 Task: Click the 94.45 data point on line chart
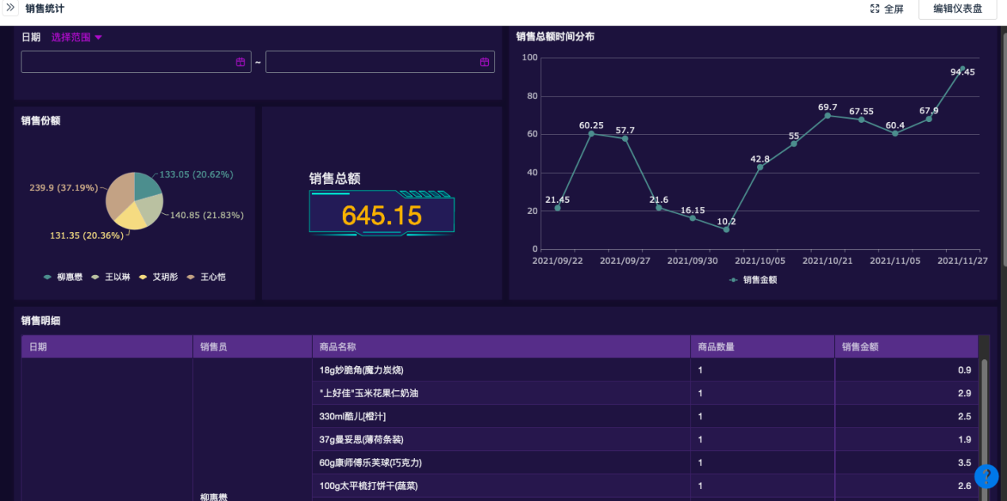(x=963, y=69)
